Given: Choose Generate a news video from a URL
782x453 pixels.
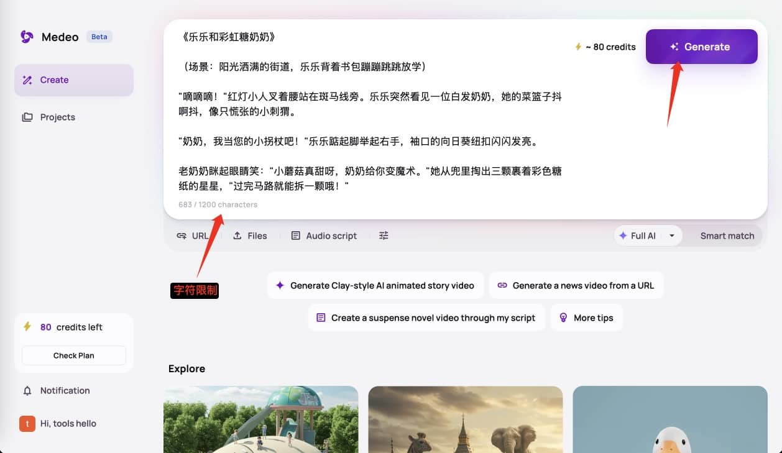Looking at the screenshot, I should [576, 286].
